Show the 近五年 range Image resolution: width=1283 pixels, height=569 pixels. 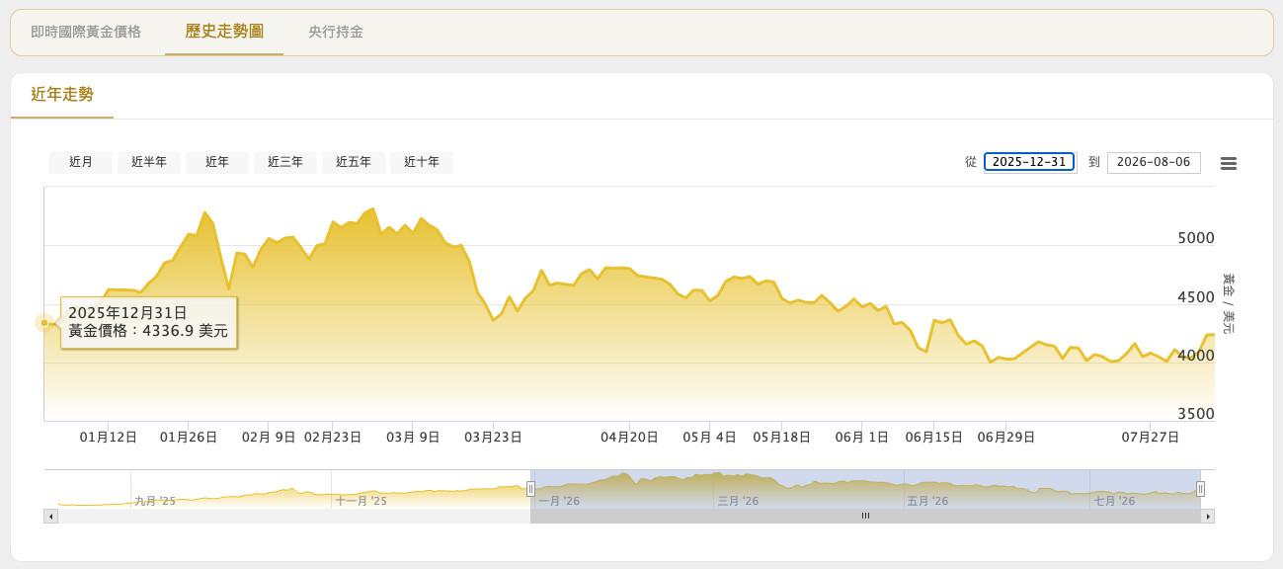(354, 162)
